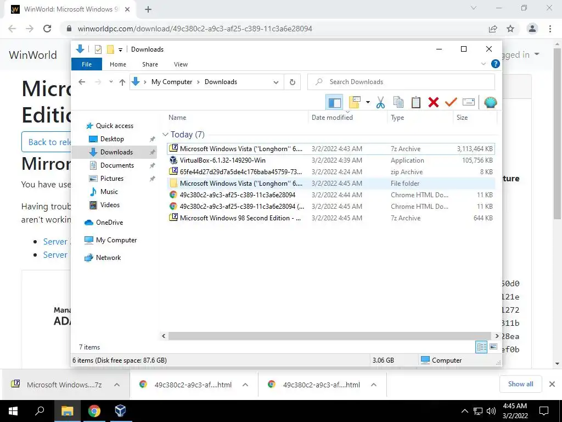This screenshot has width=562, height=422.
Task: Reload the WinWorld page in Chrome
Action: [47, 29]
